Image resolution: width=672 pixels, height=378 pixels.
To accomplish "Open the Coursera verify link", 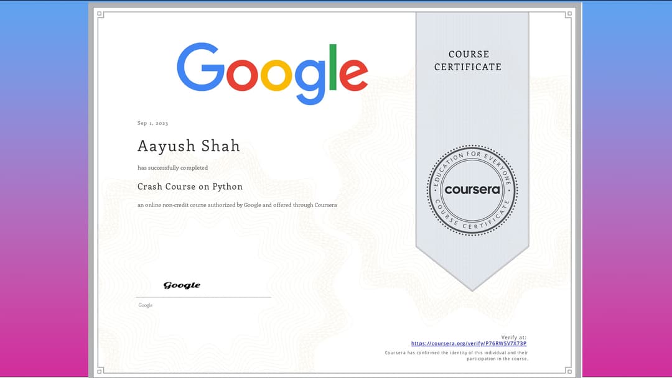I will tap(469, 343).
